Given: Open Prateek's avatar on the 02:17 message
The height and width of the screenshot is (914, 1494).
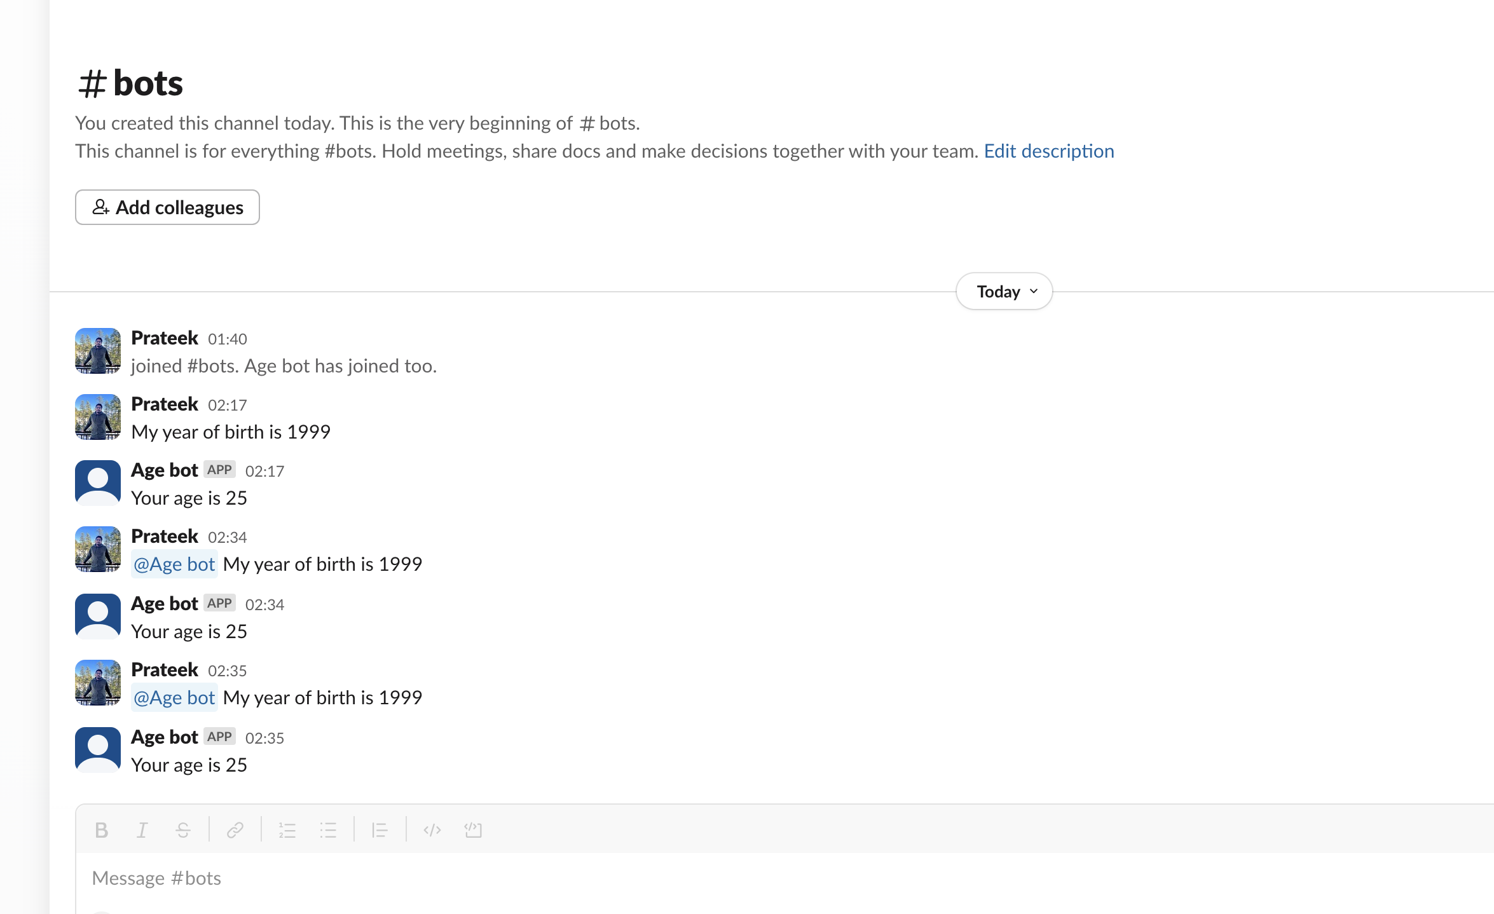Looking at the screenshot, I should [98, 417].
